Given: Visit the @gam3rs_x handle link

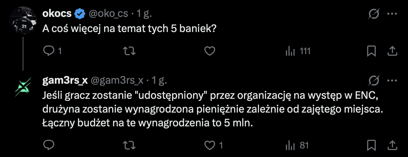Looking at the screenshot, I should [117, 81].
